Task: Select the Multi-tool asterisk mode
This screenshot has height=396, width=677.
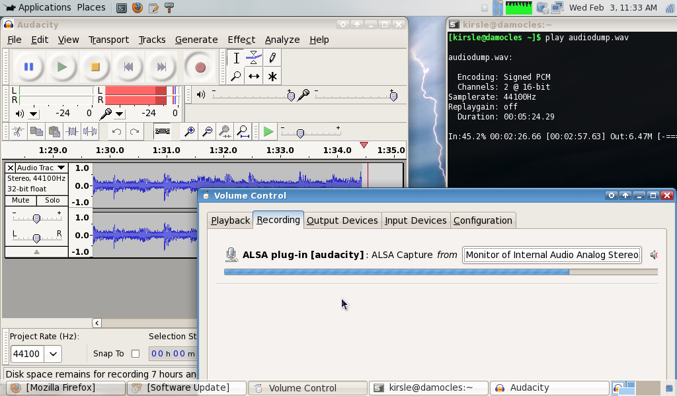Action: click(272, 77)
